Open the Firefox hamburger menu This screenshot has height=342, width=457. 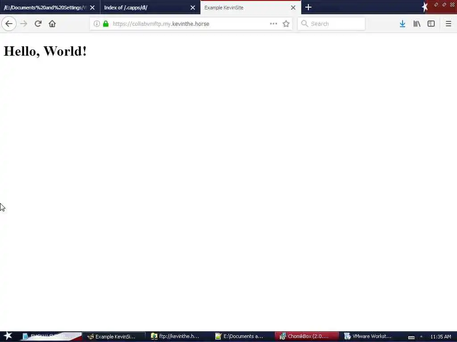pyautogui.click(x=448, y=24)
